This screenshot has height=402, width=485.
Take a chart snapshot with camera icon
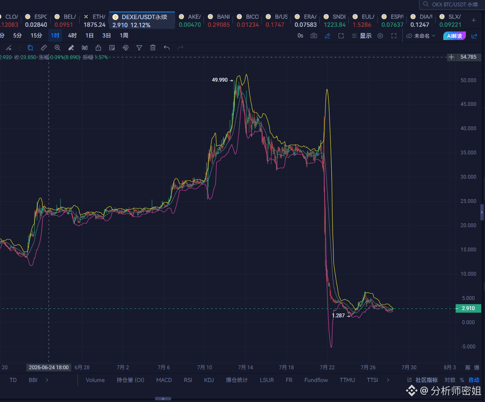coord(314,36)
